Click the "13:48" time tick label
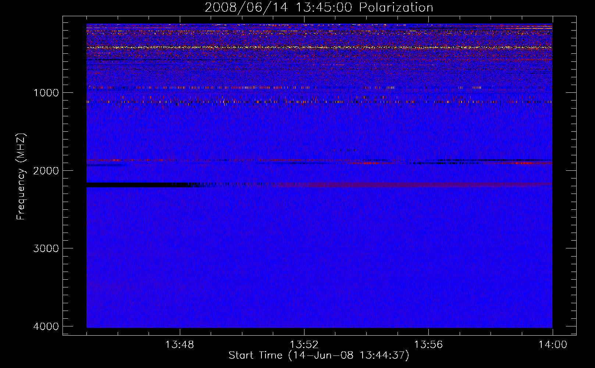Image resolution: width=595 pixels, height=368 pixels. tap(179, 345)
